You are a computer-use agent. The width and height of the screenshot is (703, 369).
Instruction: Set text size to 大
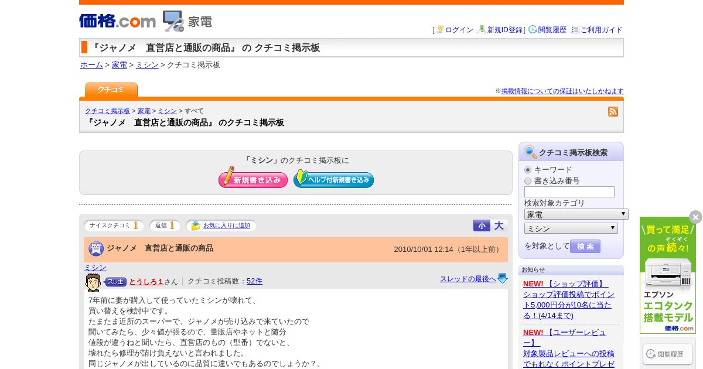[499, 225]
